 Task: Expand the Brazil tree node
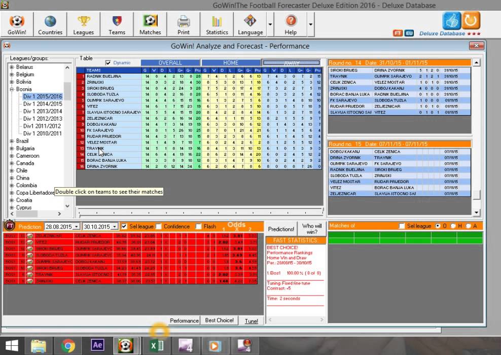[12, 141]
